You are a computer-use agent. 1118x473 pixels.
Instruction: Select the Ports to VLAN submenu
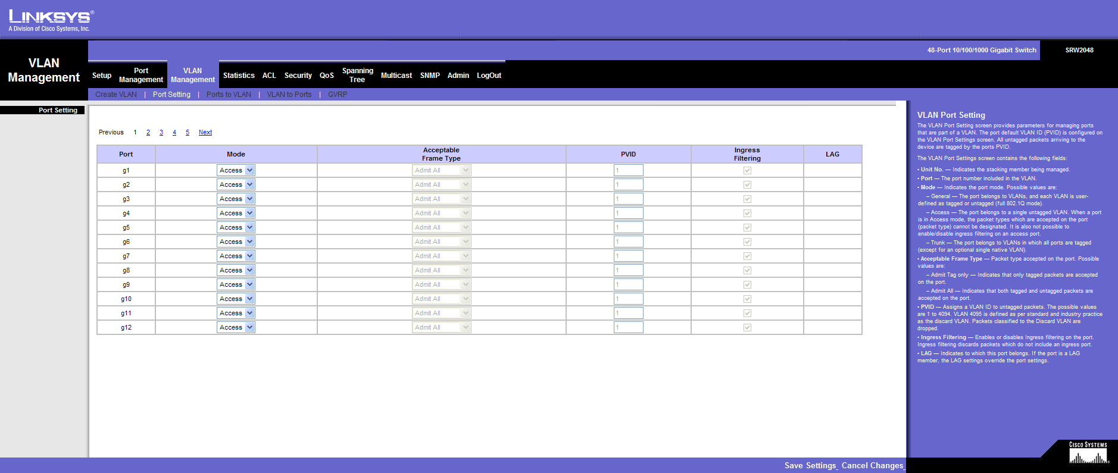[x=229, y=95]
